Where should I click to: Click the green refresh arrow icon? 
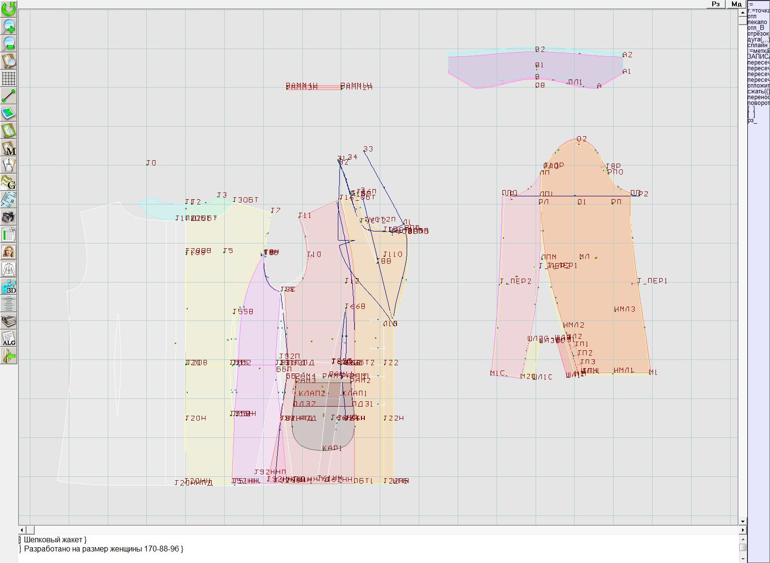(x=9, y=8)
